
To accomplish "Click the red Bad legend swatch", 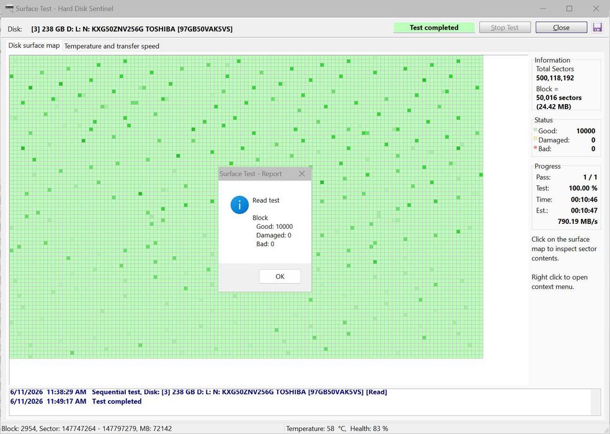I will tap(536, 148).
